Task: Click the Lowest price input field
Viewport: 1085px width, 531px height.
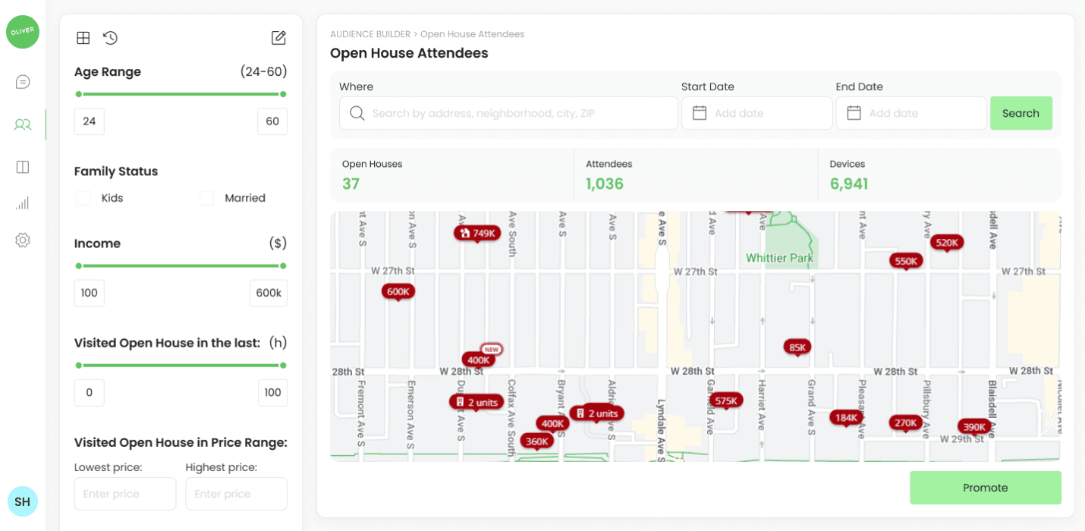Action: click(125, 494)
